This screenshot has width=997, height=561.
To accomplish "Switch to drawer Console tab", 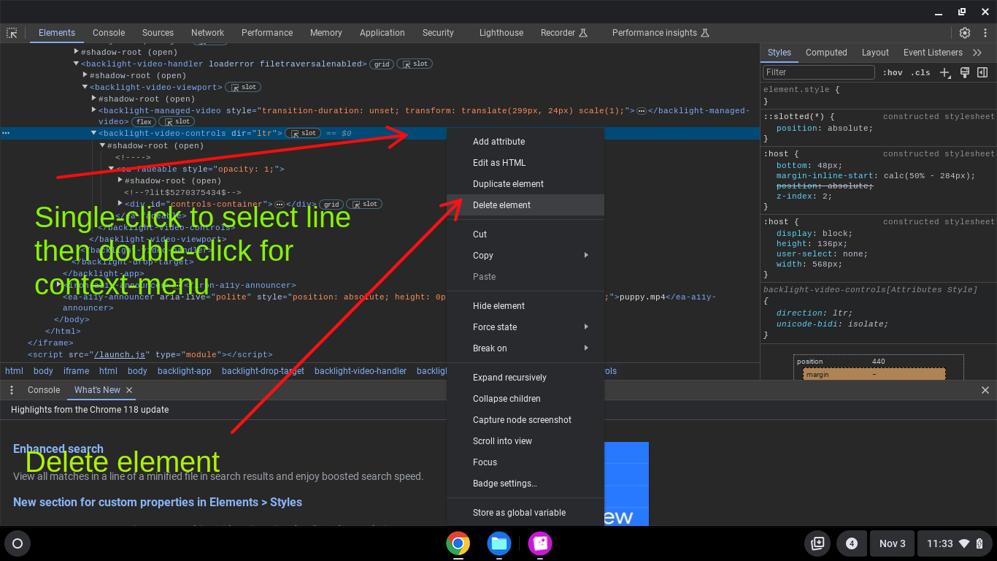I will [x=44, y=390].
